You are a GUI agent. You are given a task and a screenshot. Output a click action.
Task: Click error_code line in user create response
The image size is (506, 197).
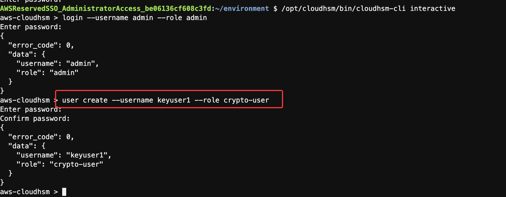41,137
